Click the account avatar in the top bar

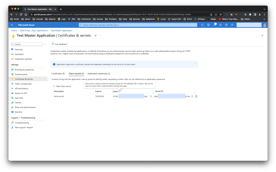coord(265,25)
